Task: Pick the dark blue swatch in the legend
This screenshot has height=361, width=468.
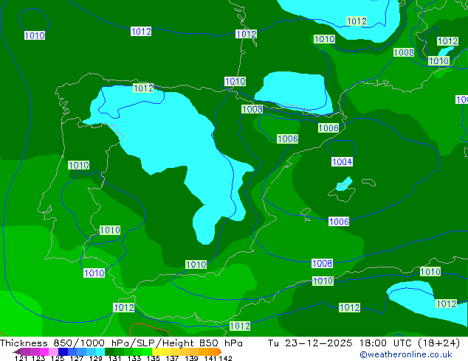Action: coord(63,351)
